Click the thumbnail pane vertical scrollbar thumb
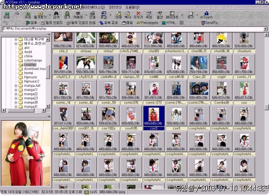This screenshot has height=195, width=269. click(x=267, y=107)
